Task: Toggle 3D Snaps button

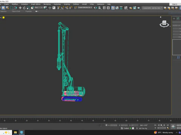Action: point(58,8)
